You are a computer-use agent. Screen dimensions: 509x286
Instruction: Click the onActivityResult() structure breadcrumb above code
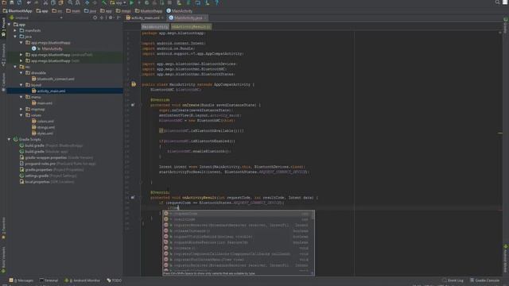(191, 27)
